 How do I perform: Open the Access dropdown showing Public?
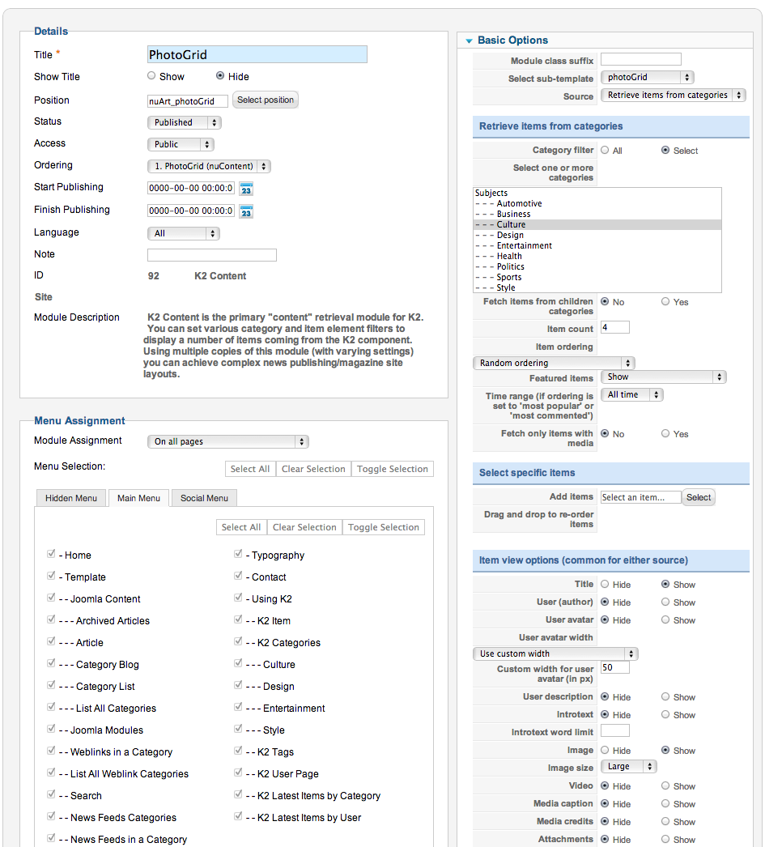181,144
